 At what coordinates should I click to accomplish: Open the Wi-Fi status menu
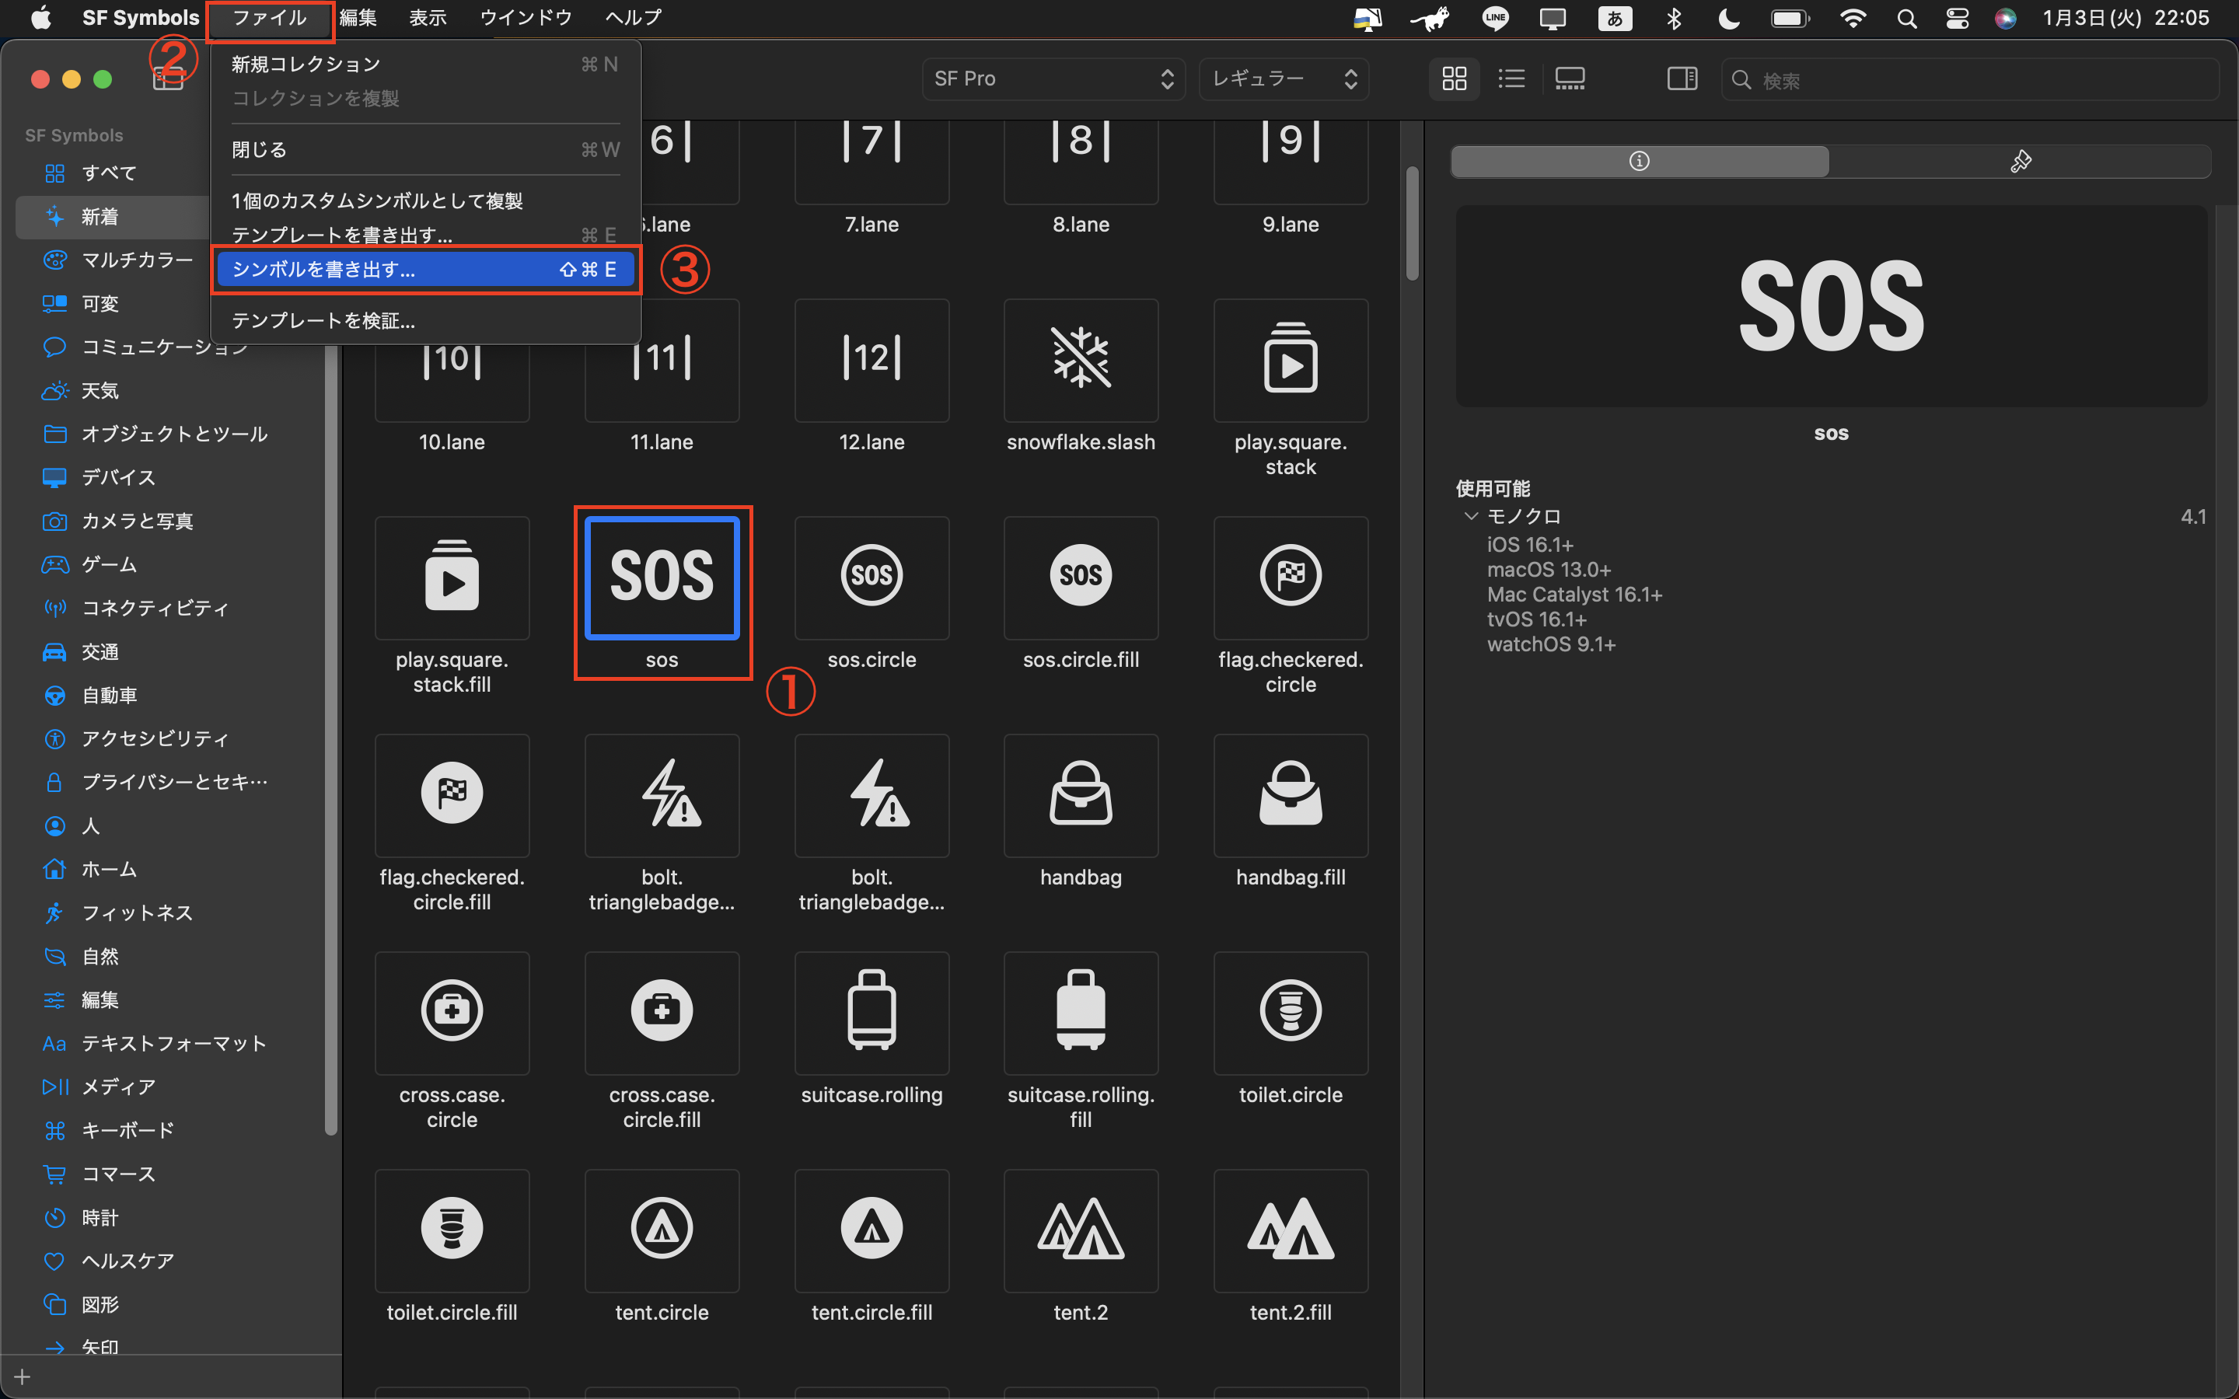coord(1853,18)
